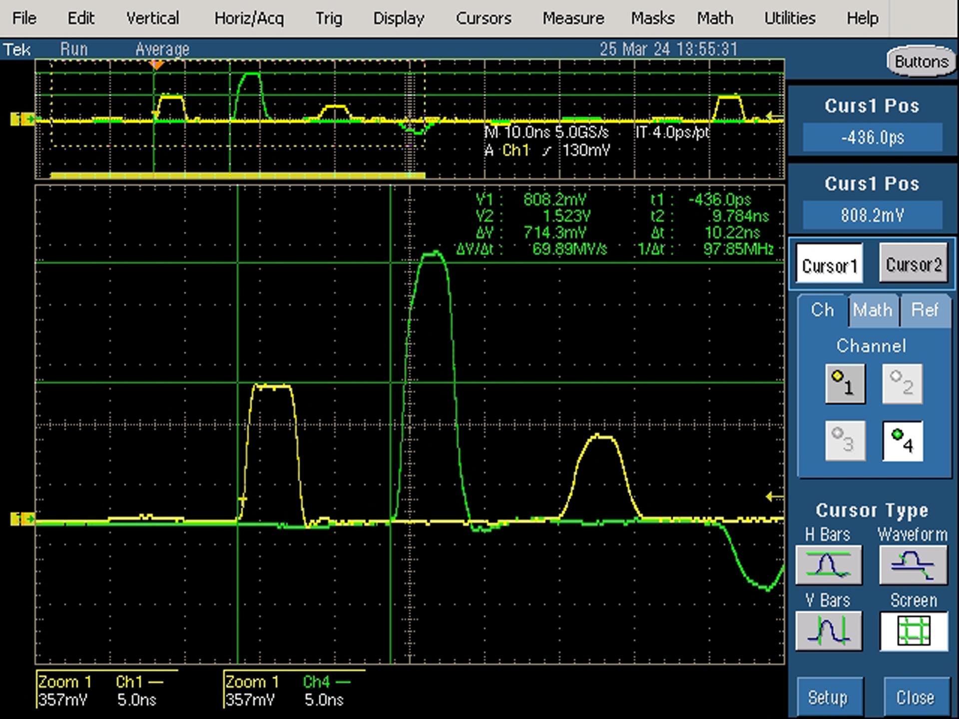Click the Curs1 Pos time field
Viewport: 959px width, 719px height.
coord(872,137)
